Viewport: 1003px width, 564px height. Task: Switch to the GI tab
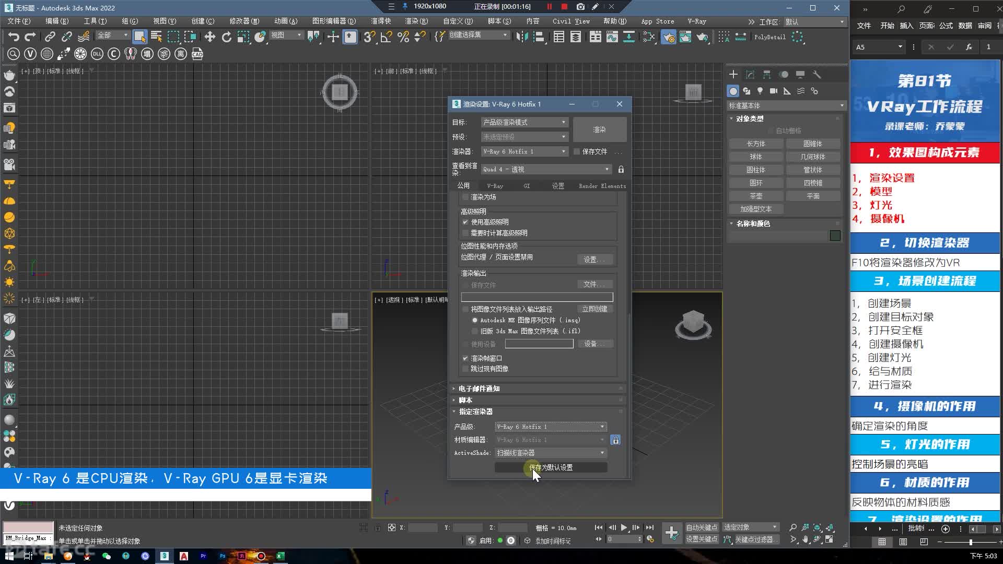coord(527,186)
